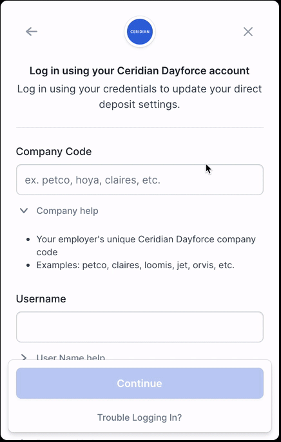The width and height of the screenshot is (281, 442).
Task: Click the 'User Name help' text label
Action: click(x=71, y=357)
